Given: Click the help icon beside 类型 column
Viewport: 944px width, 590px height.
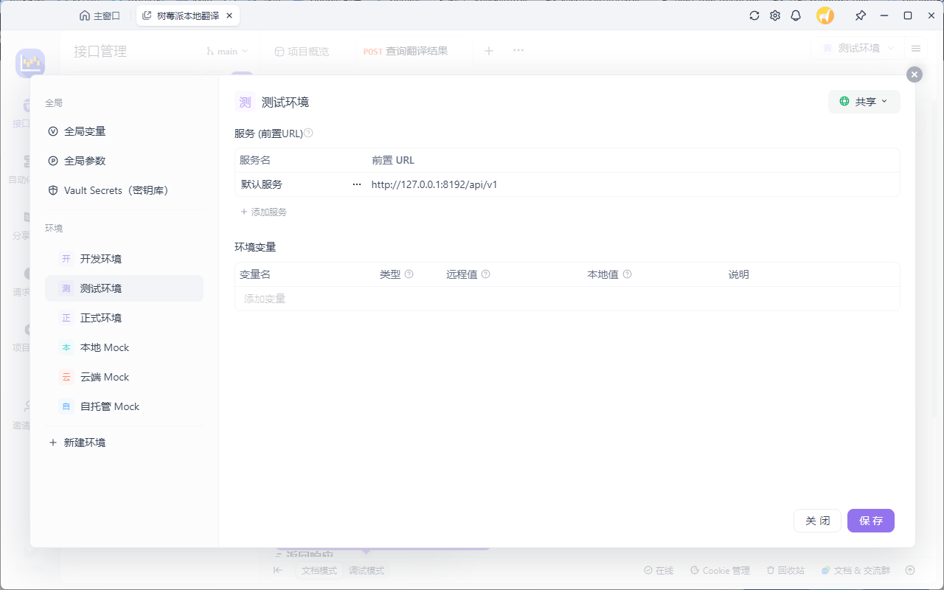Looking at the screenshot, I should [x=409, y=274].
